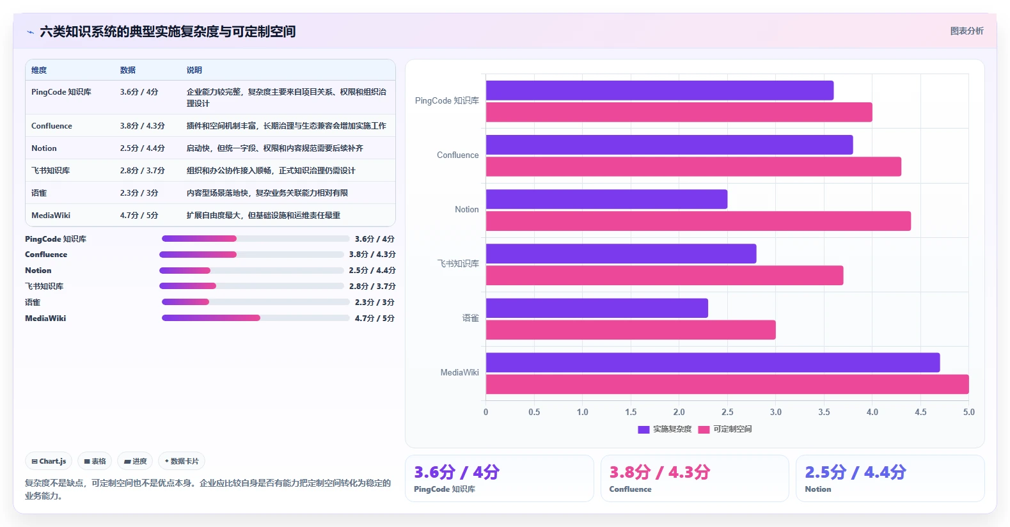Click the 语雀 progress bar
The height and width of the screenshot is (527, 1010).
tap(256, 302)
